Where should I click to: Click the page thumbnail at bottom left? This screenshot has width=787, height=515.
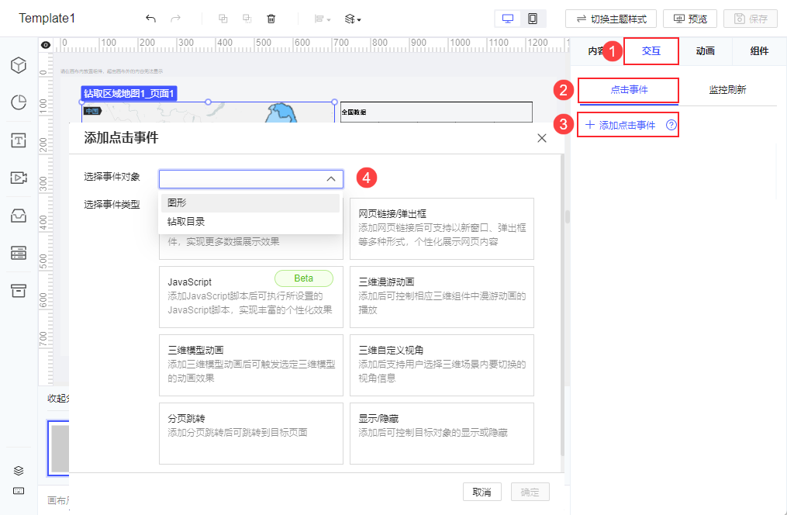[58, 448]
